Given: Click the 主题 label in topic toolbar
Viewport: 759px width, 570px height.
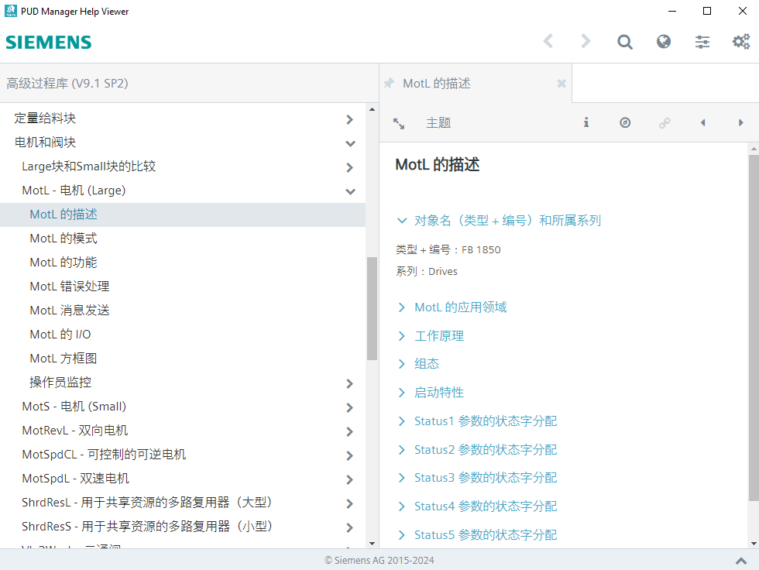Looking at the screenshot, I should (x=438, y=123).
